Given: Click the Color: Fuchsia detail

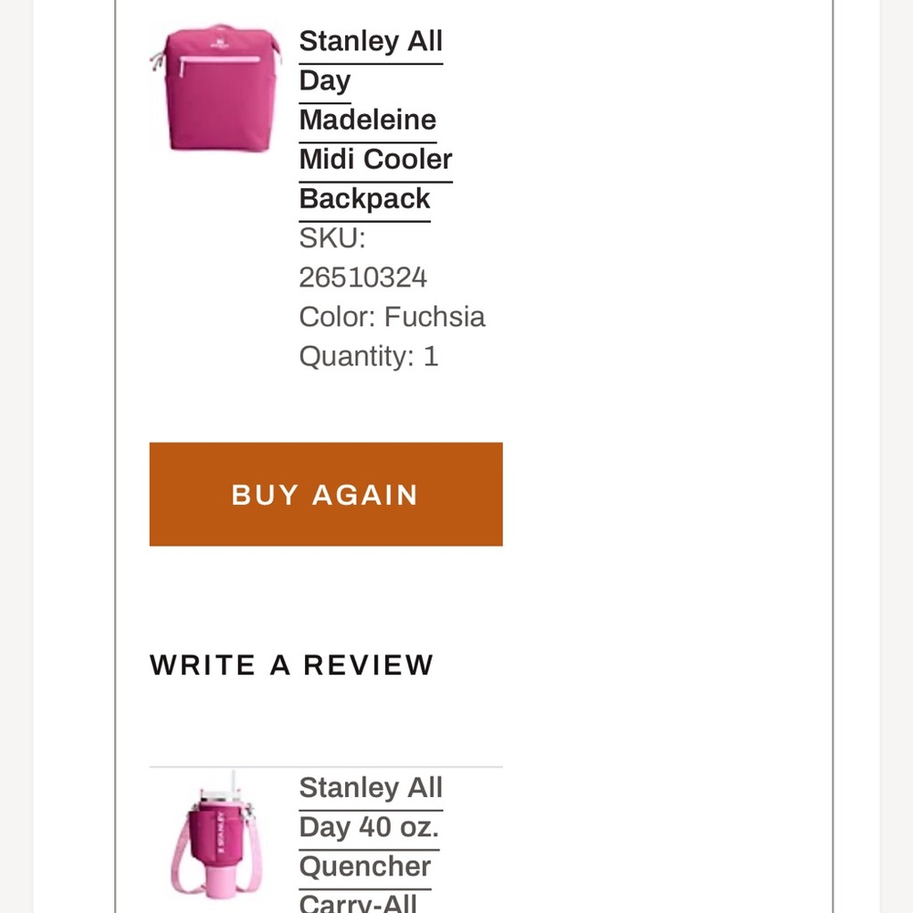Looking at the screenshot, I should pos(392,317).
